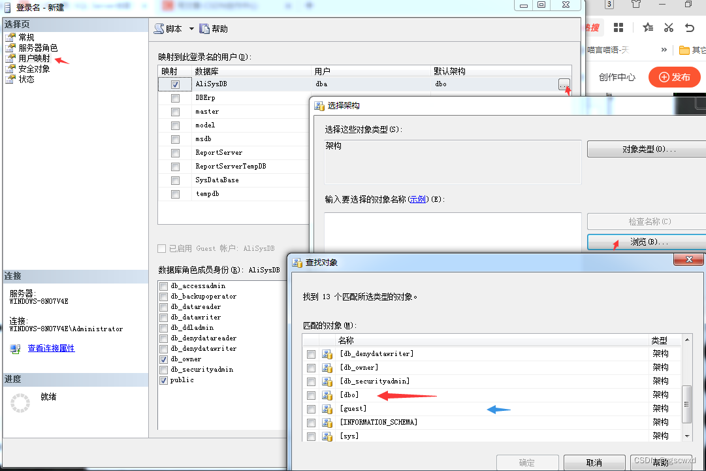Screen dimensions: 706x471
Task: Click the matched objects scrollbar down arrow
Action: (x=687, y=436)
